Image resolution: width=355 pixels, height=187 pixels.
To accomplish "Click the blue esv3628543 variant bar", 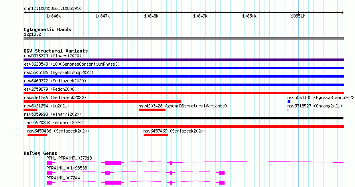I will pos(183,68).
